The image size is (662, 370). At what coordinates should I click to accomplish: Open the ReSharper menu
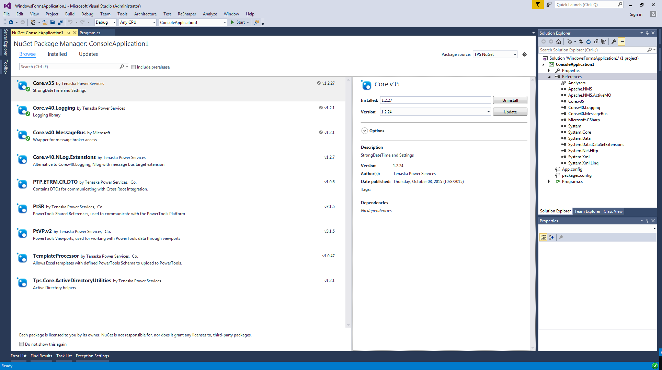click(187, 14)
